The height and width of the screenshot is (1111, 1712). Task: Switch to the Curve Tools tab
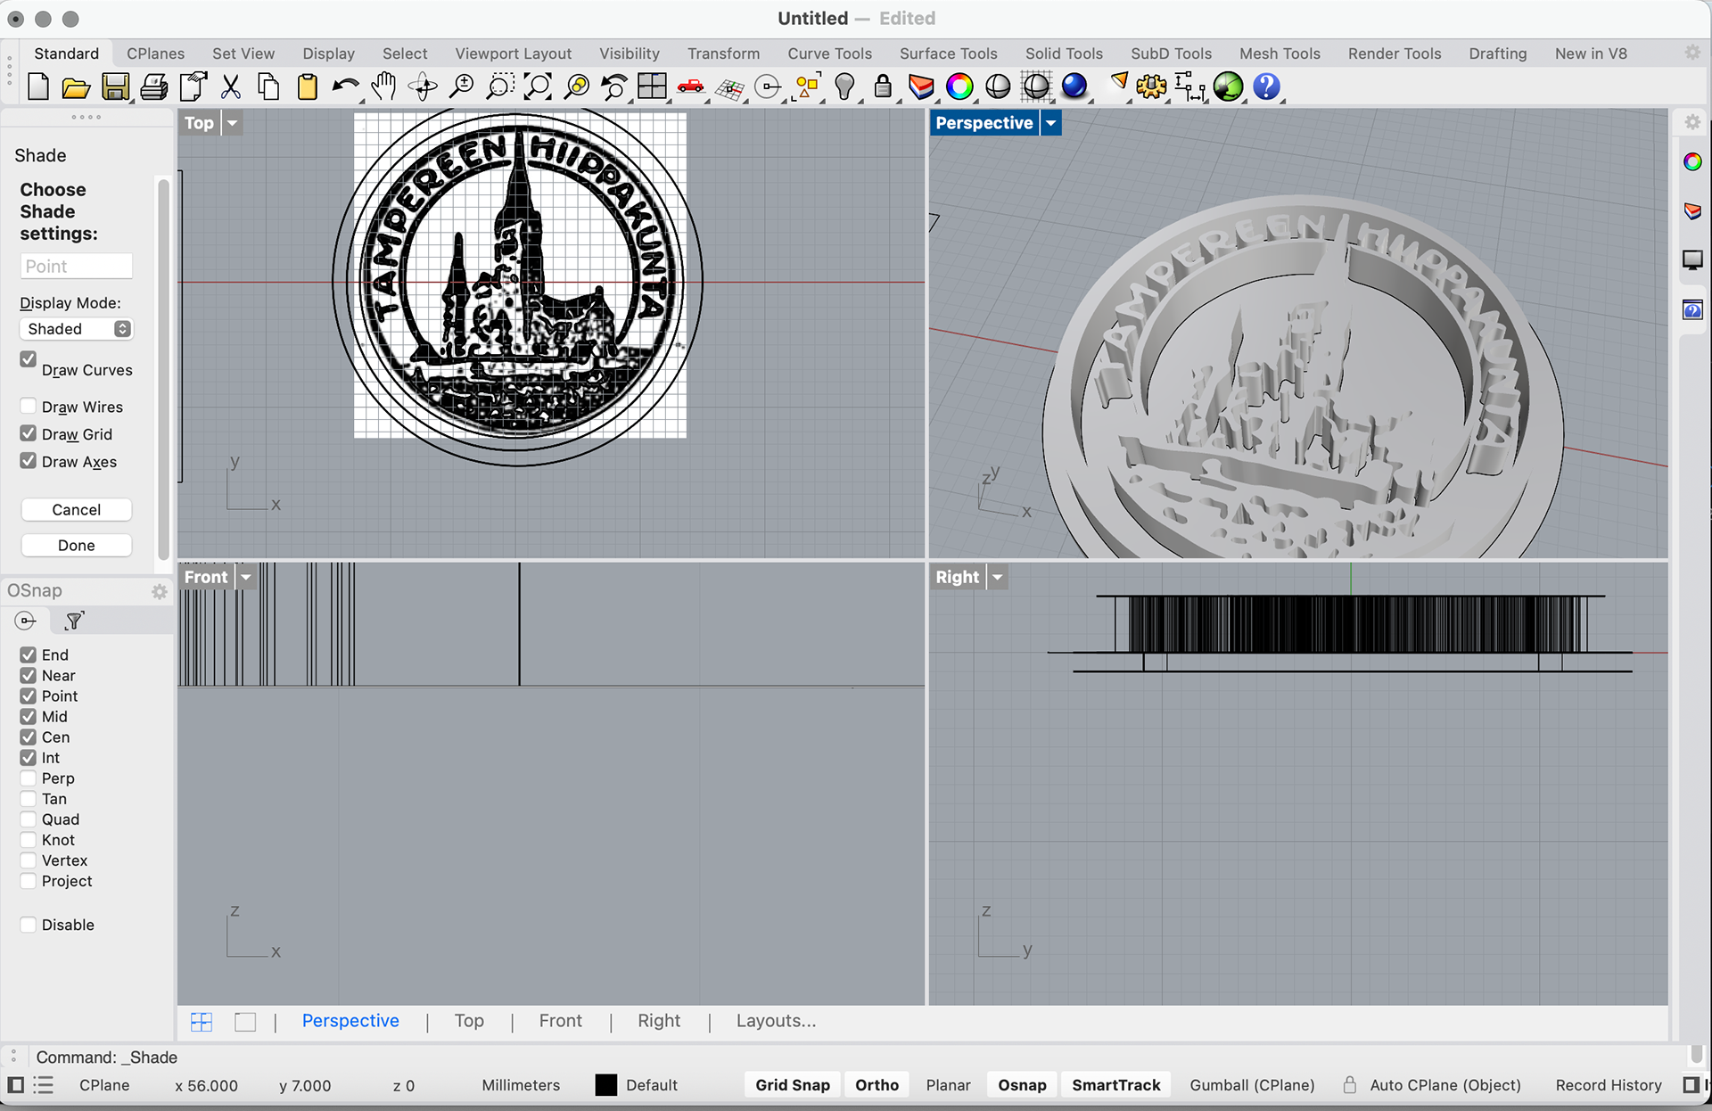pos(829,53)
